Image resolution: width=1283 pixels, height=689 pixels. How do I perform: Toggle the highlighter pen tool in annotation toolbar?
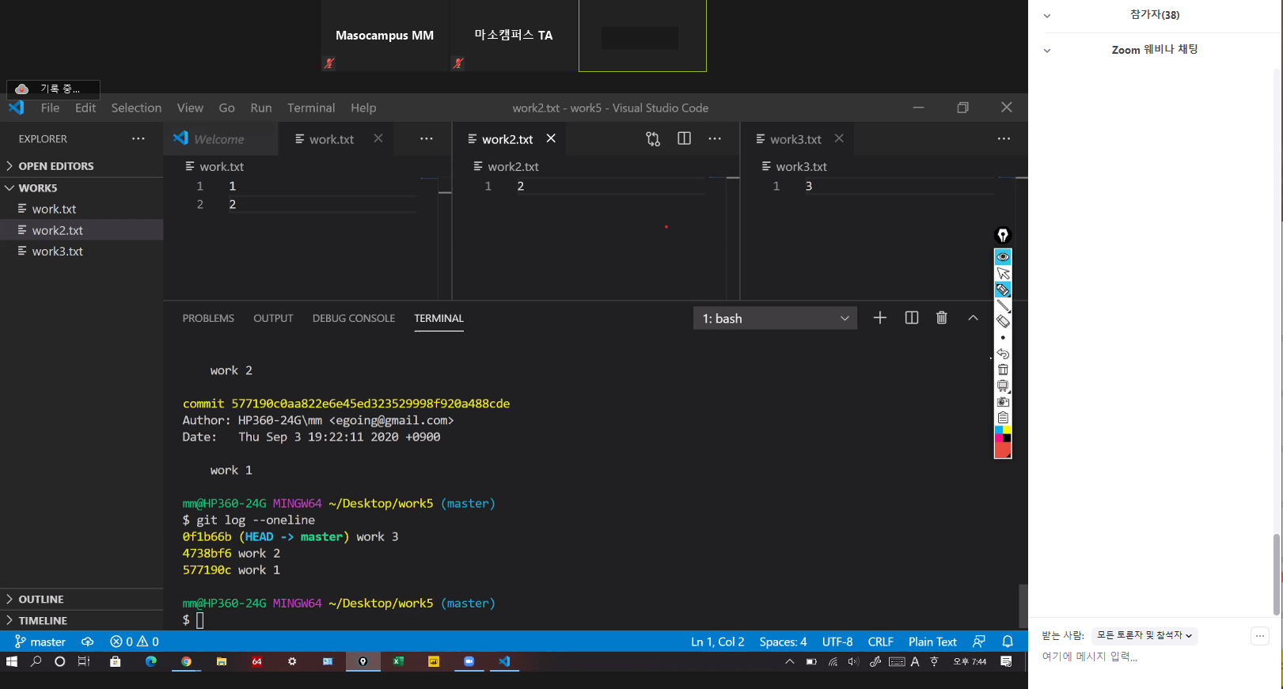(1003, 290)
